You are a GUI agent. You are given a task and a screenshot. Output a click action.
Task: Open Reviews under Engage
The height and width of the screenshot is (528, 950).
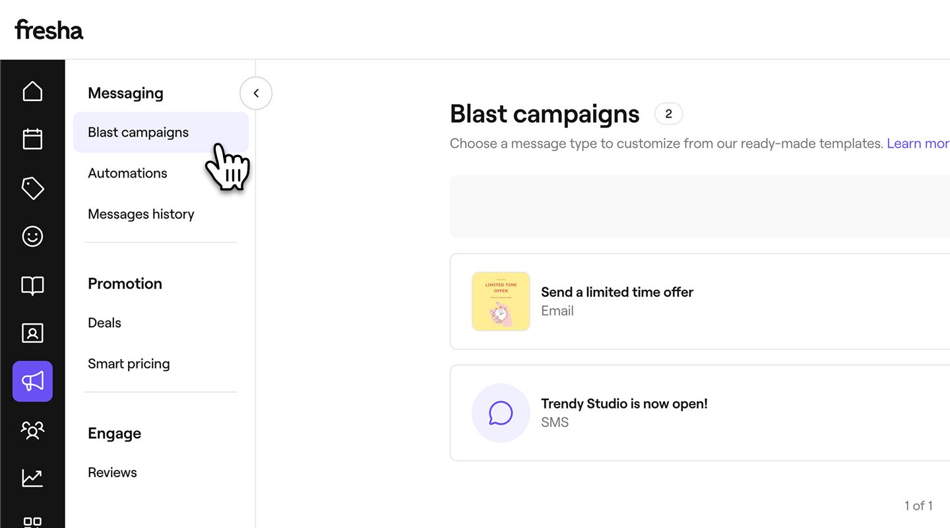(x=112, y=473)
